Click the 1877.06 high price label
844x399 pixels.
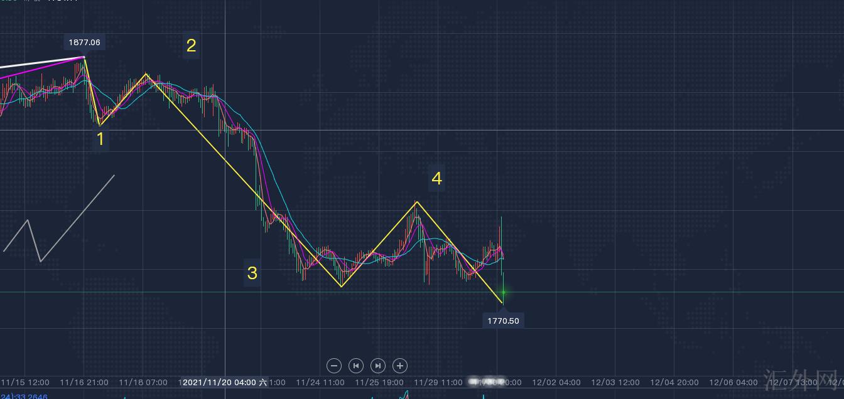84,43
